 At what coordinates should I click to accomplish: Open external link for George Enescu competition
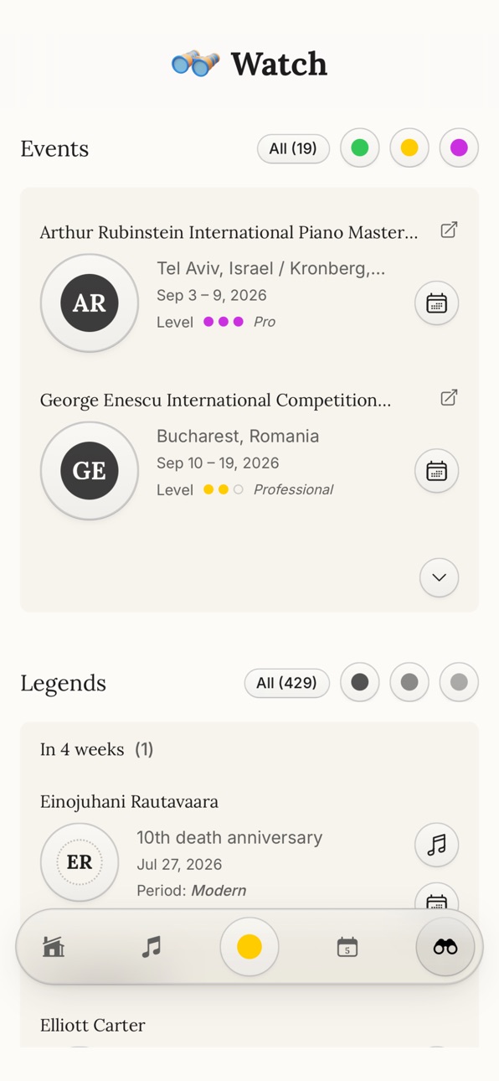pos(449,397)
